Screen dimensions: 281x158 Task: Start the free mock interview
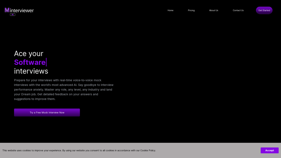pyautogui.click(x=47, y=112)
